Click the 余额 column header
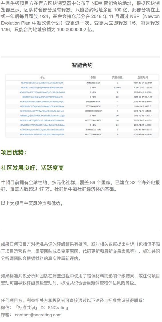The image size is (162, 322). tap(93, 77)
